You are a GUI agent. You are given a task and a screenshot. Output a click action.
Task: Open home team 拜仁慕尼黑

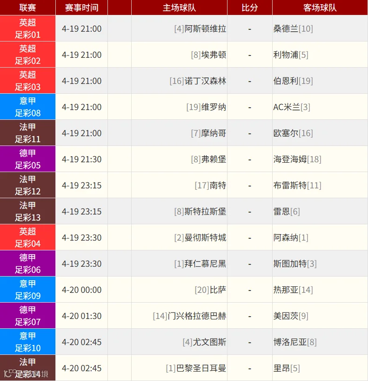205,263
